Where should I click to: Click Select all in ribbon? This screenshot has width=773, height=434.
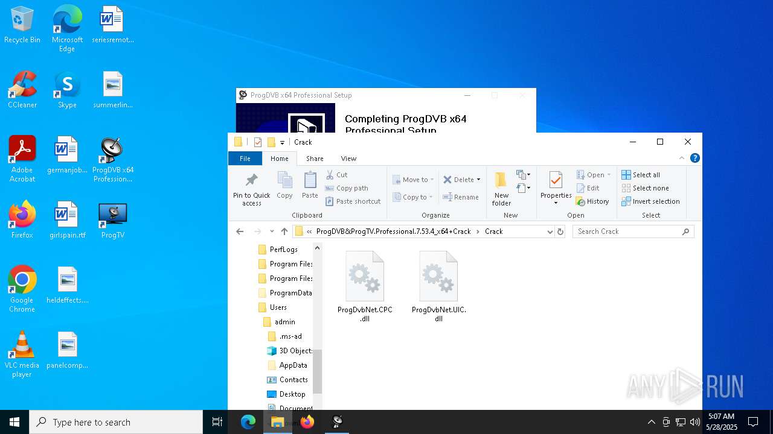click(x=641, y=175)
